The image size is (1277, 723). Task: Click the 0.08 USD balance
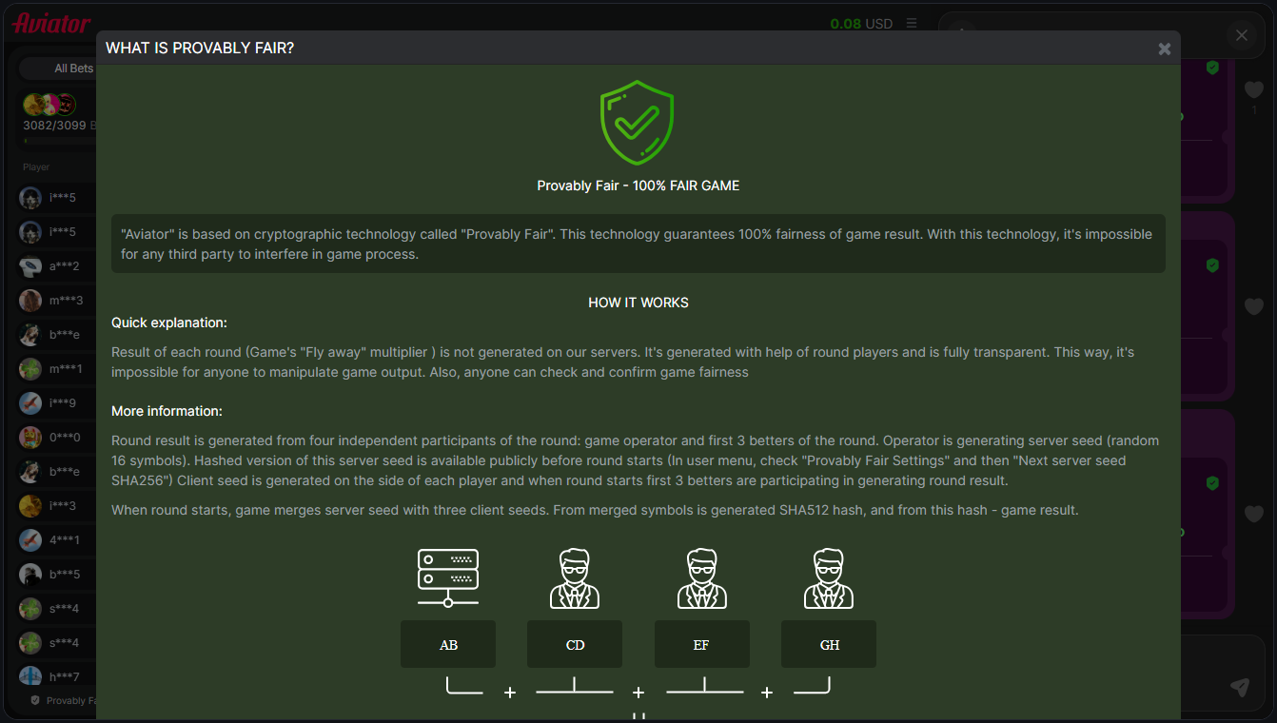click(x=861, y=24)
